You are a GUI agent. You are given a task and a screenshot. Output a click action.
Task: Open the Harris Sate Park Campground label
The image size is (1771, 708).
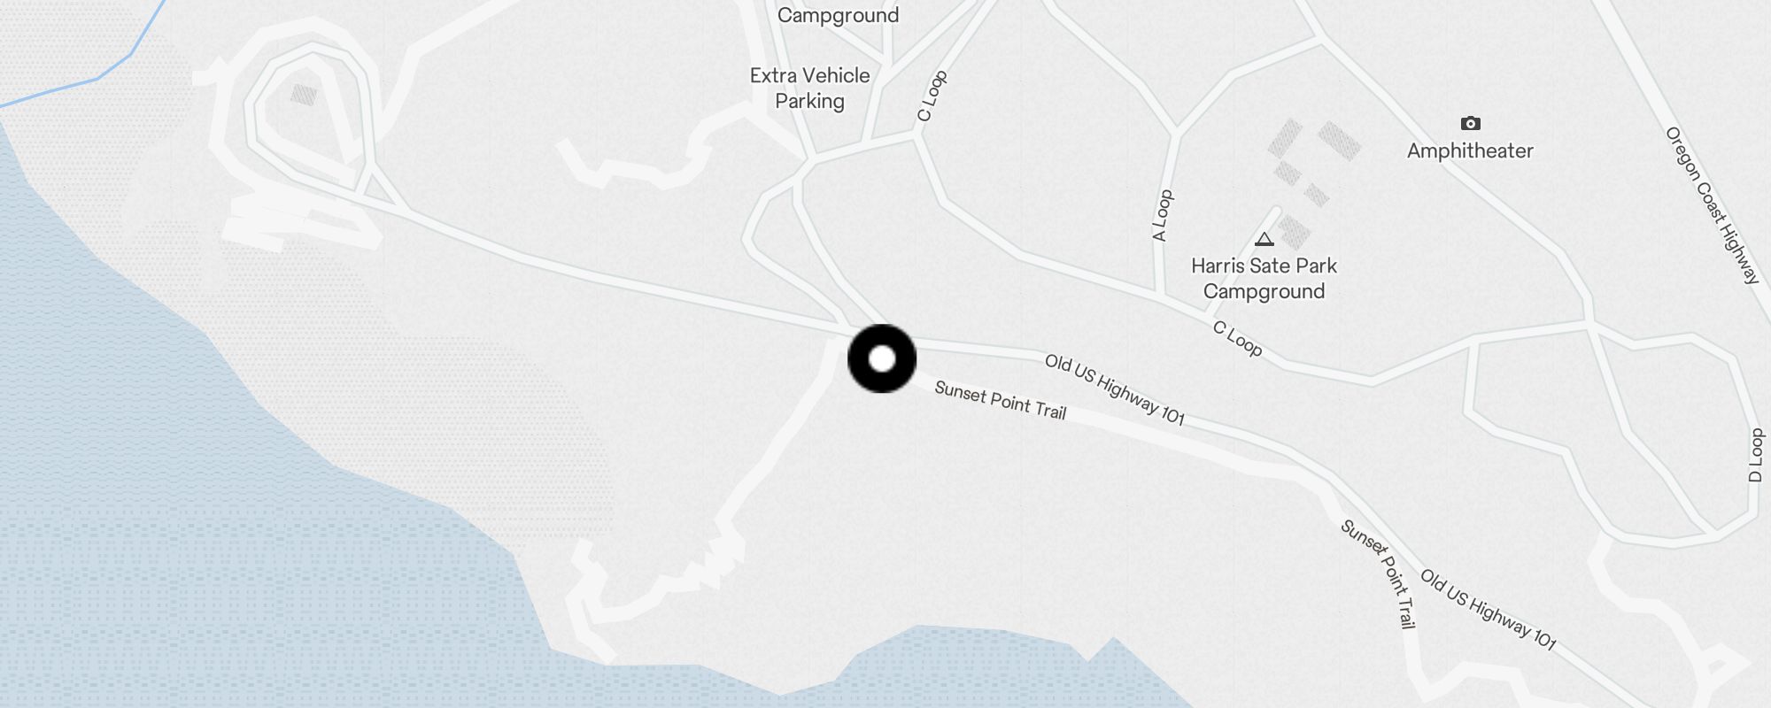click(x=1264, y=279)
